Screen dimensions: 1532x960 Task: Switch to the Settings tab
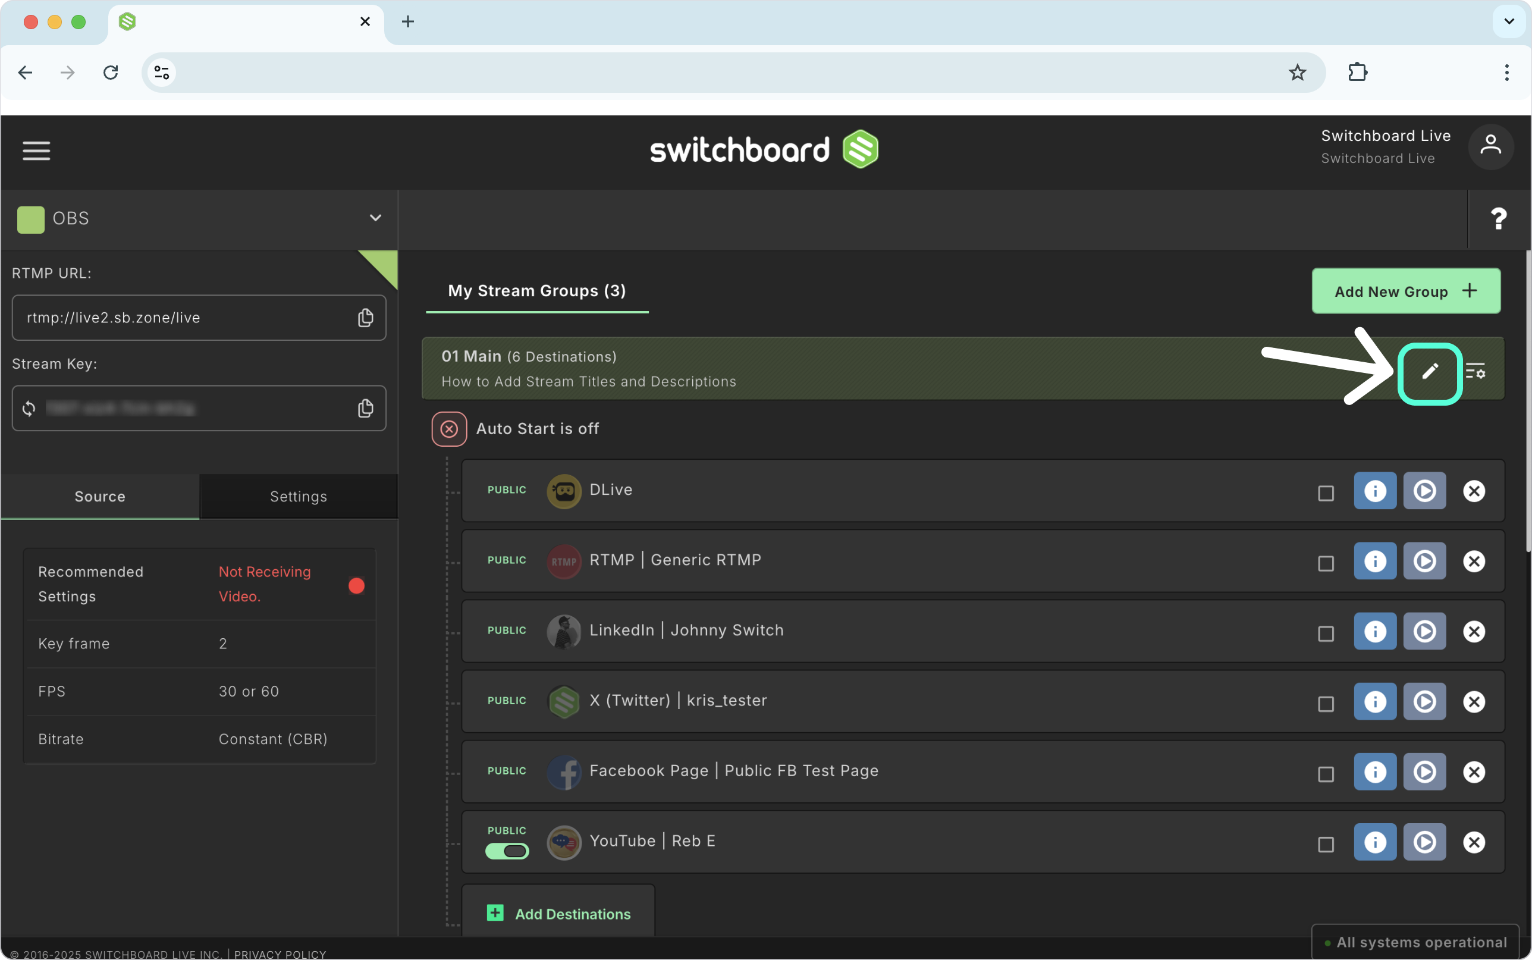[x=299, y=497]
